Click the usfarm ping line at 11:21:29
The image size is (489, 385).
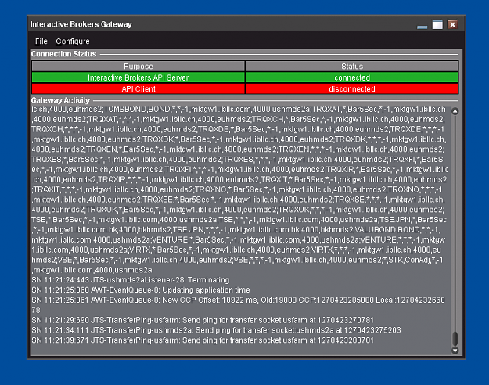click(203, 320)
